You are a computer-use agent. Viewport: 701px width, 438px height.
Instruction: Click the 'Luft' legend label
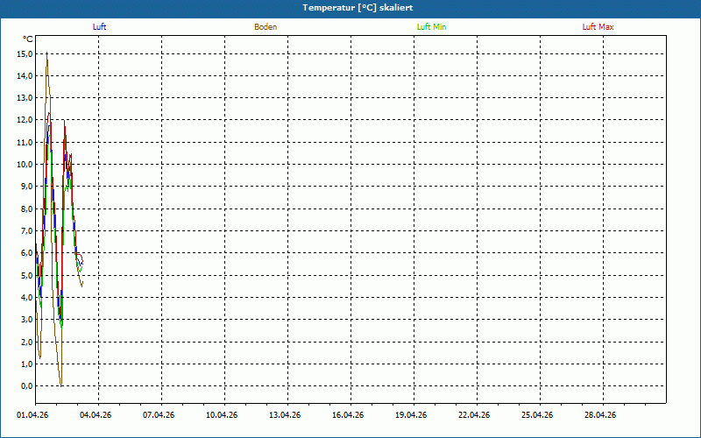click(x=99, y=27)
